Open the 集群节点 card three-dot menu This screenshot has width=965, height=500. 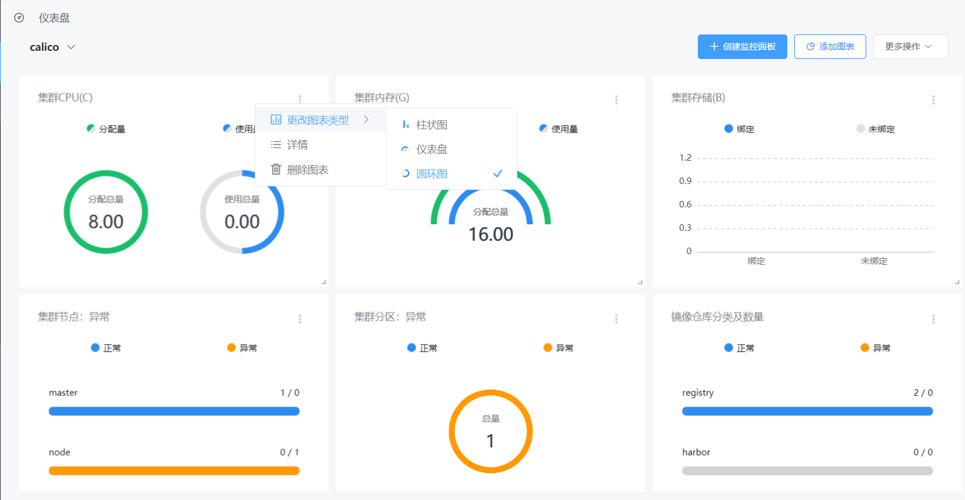click(x=300, y=319)
